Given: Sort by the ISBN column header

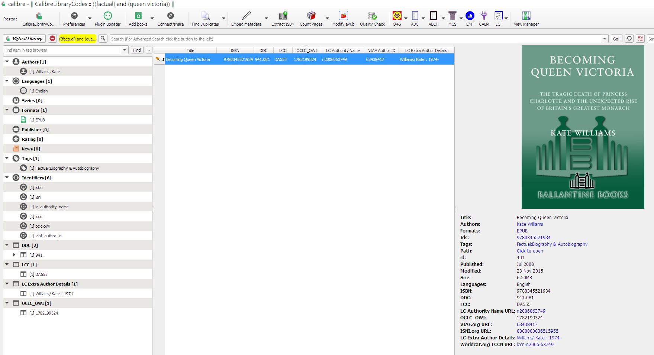Looking at the screenshot, I should click(235, 50).
